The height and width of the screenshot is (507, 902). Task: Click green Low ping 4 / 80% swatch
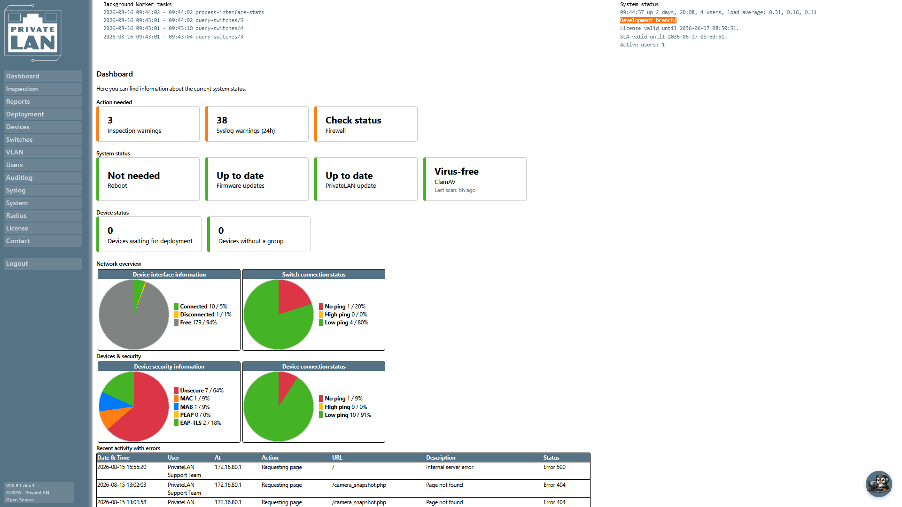(321, 323)
